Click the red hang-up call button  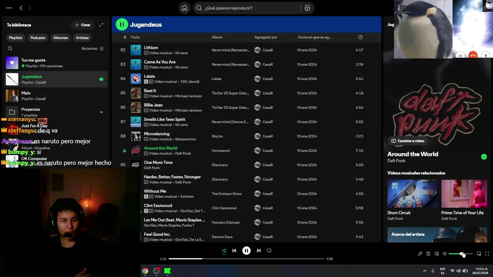click(x=473, y=55)
